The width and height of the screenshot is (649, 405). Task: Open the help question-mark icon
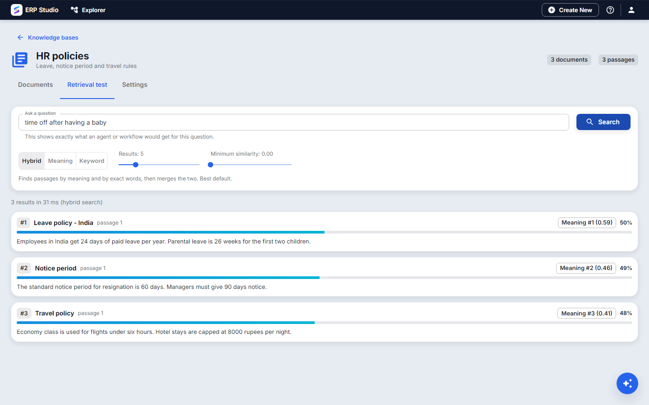(x=610, y=10)
